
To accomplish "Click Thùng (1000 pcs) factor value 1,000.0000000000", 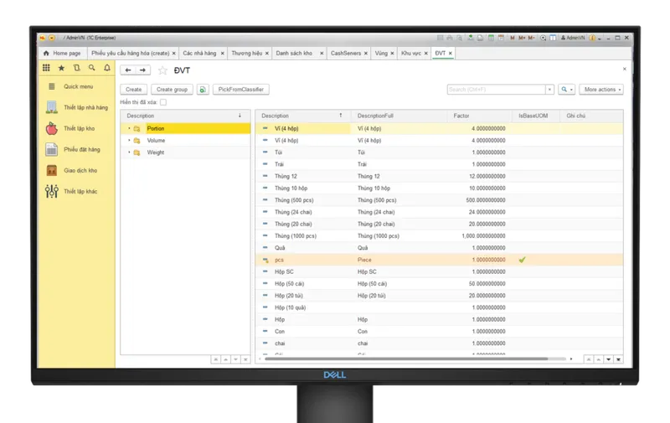I will (x=483, y=236).
